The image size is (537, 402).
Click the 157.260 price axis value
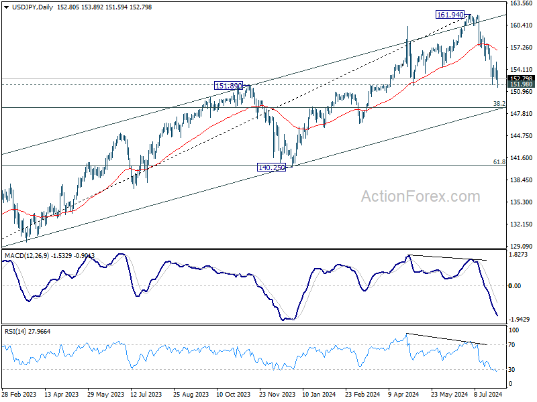[522, 47]
